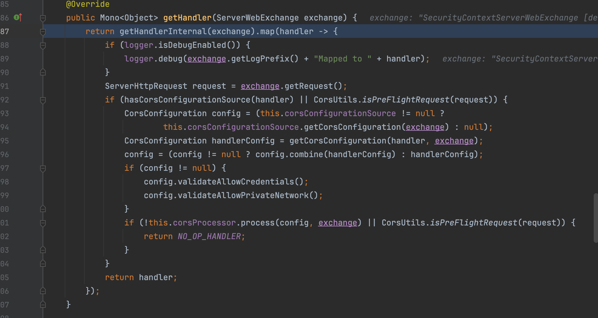Collapse the logger.isDebugEnabled if block
598x318 pixels.
[x=43, y=45]
